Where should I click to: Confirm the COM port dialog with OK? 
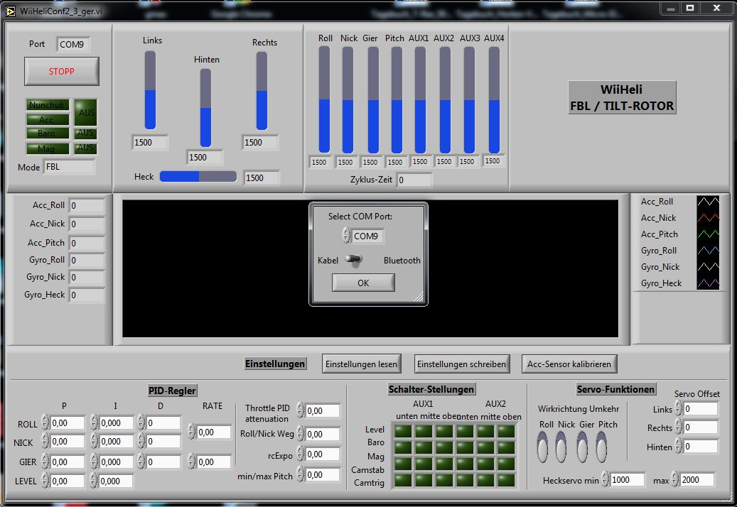[x=363, y=283]
